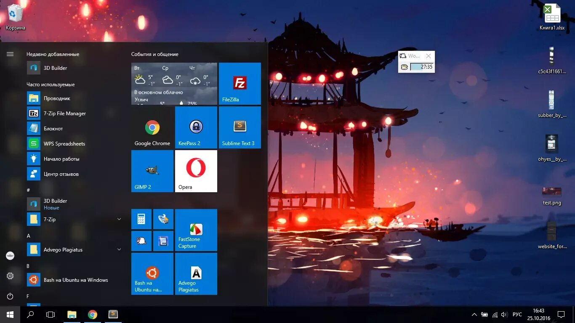575x323 pixels.
Task: Open the Bash на Ubuntu tile
Action: pyautogui.click(x=152, y=274)
